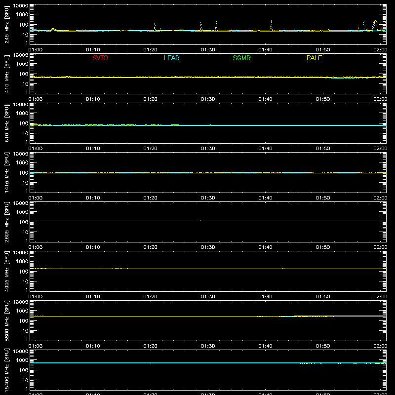Viewport: 395px width, 395px height.
Task: Select the 2695 MHz [SFU] axis title
Action: point(7,222)
